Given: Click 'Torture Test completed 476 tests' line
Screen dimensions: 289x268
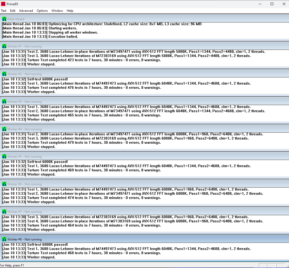Looking at the screenshot, I should point(81,87).
